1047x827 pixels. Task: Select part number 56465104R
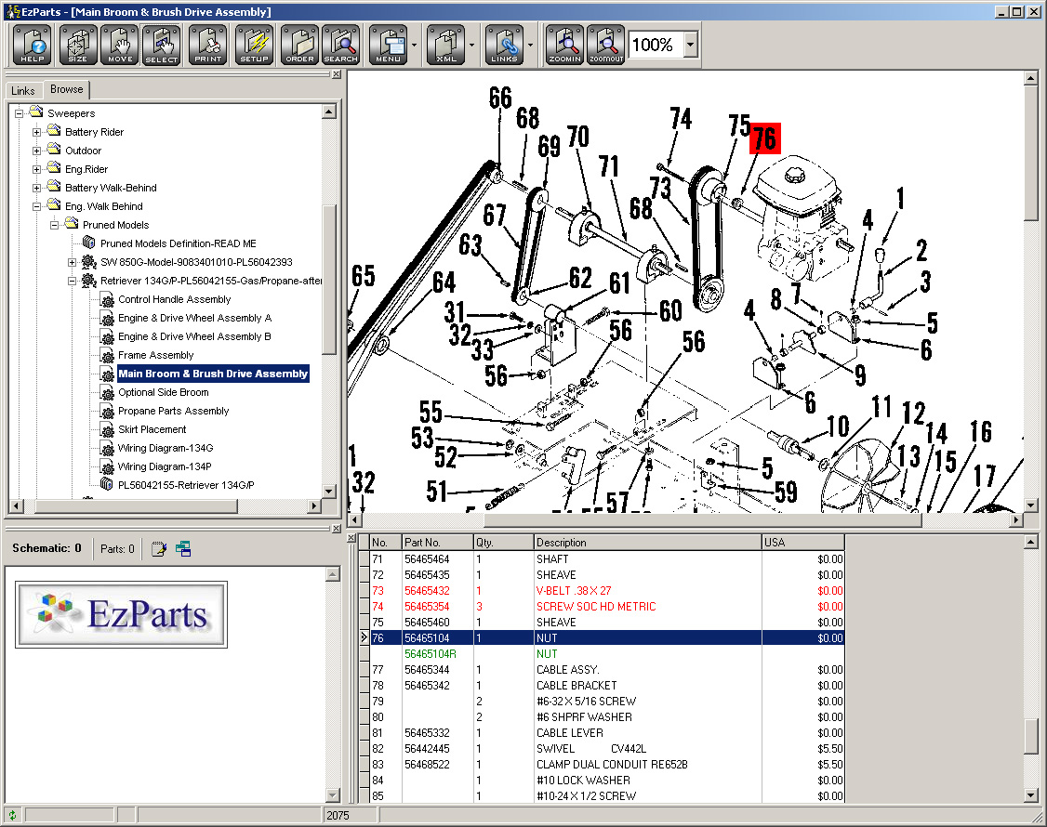tap(430, 654)
